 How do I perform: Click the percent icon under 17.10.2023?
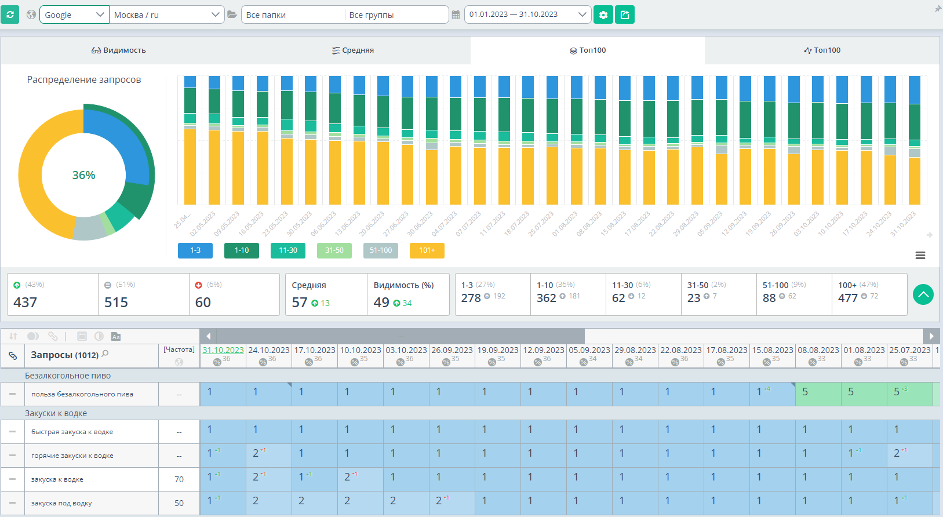point(309,362)
